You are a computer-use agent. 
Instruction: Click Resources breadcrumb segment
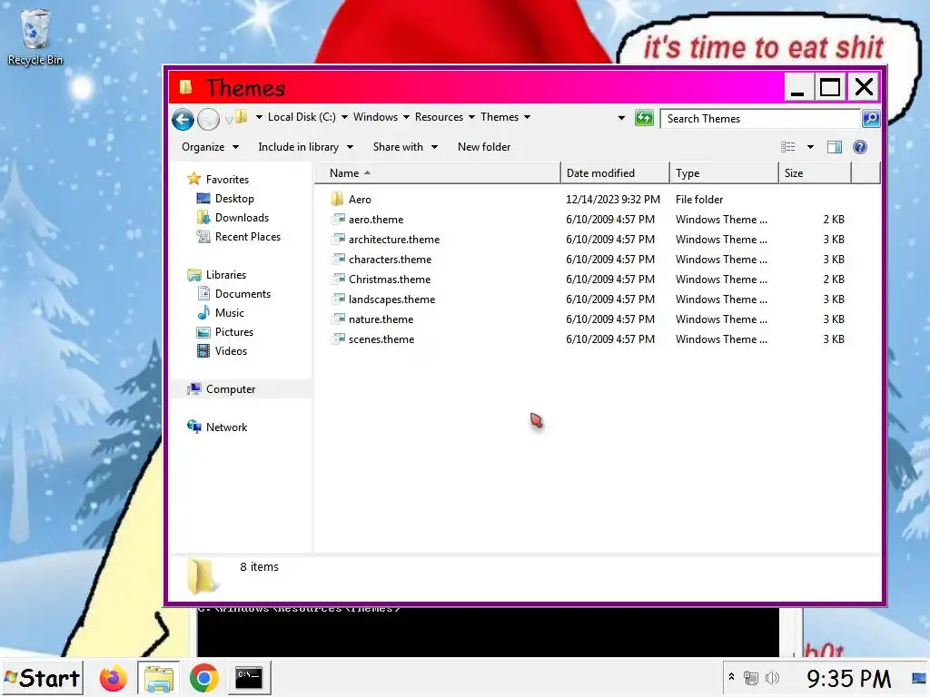click(x=439, y=117)
